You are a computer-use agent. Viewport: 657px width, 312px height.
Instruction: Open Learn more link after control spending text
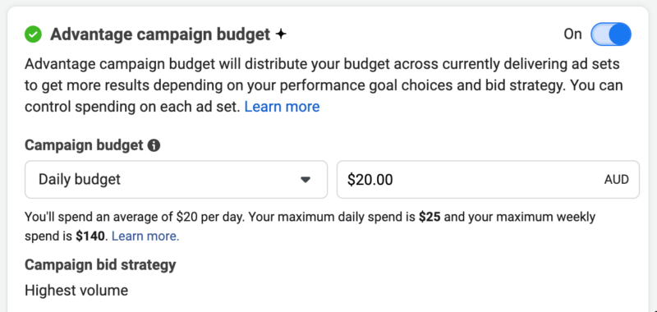point(282,107)
